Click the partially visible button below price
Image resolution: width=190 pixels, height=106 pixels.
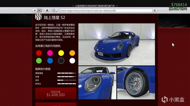click(56, 104)
